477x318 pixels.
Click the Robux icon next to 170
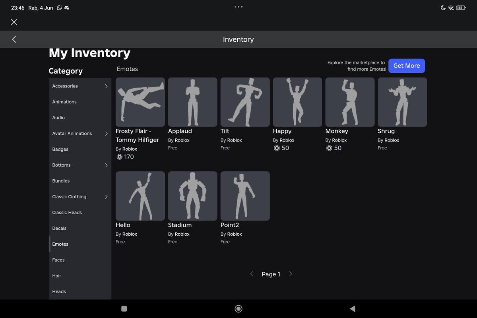[x=119, y=157]
